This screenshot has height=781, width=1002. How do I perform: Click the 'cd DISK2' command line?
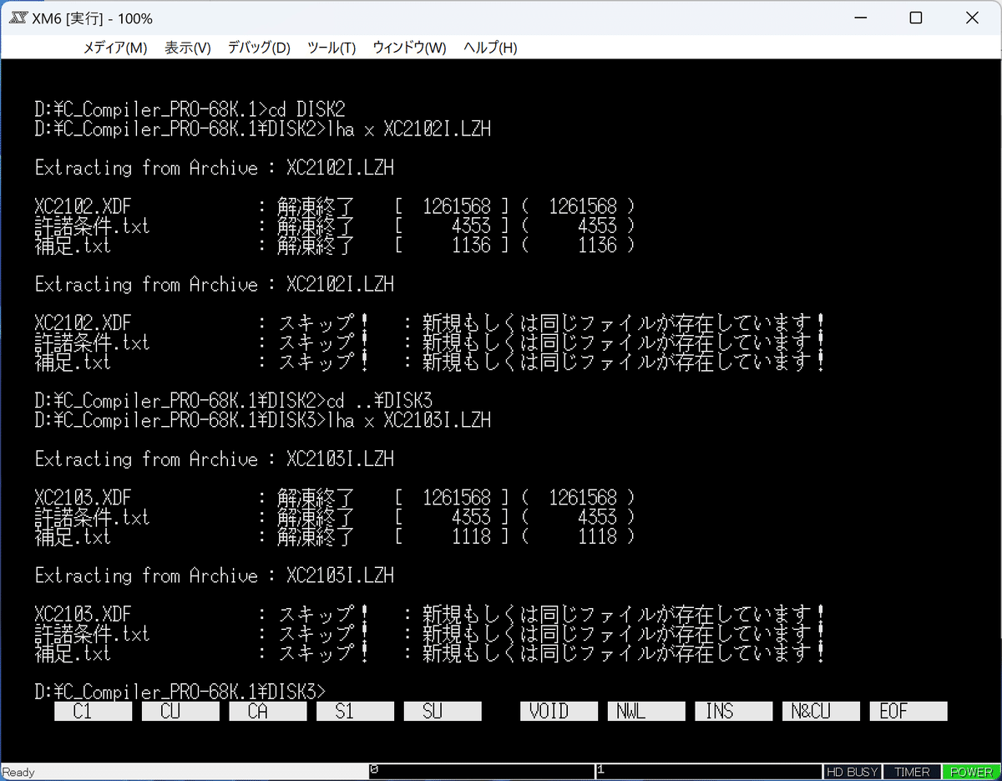(190, 109)
